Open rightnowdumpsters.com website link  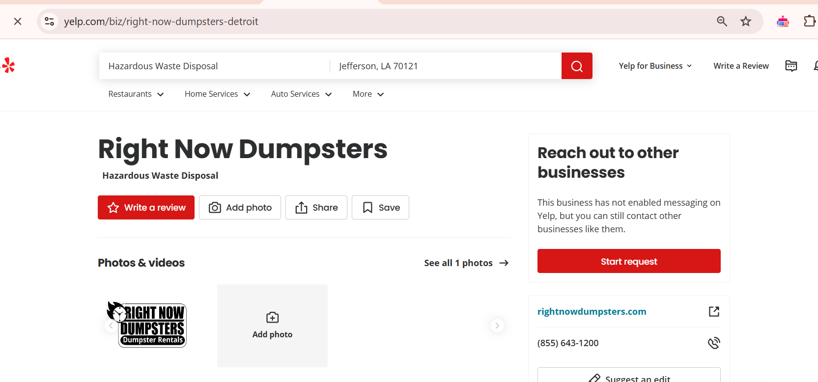[592, 312]
